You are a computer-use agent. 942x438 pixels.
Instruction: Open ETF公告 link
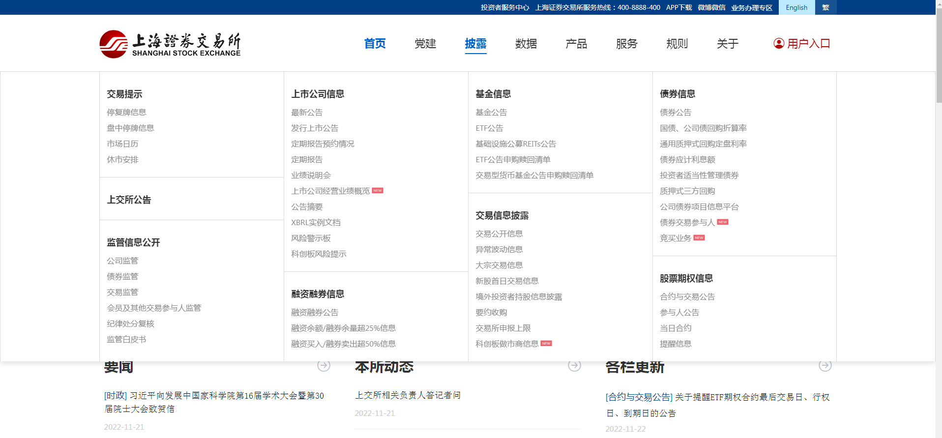(x=489, y=128)
